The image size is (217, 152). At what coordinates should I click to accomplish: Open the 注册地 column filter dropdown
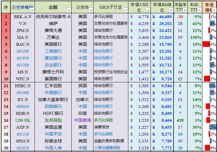click(91, 10)
